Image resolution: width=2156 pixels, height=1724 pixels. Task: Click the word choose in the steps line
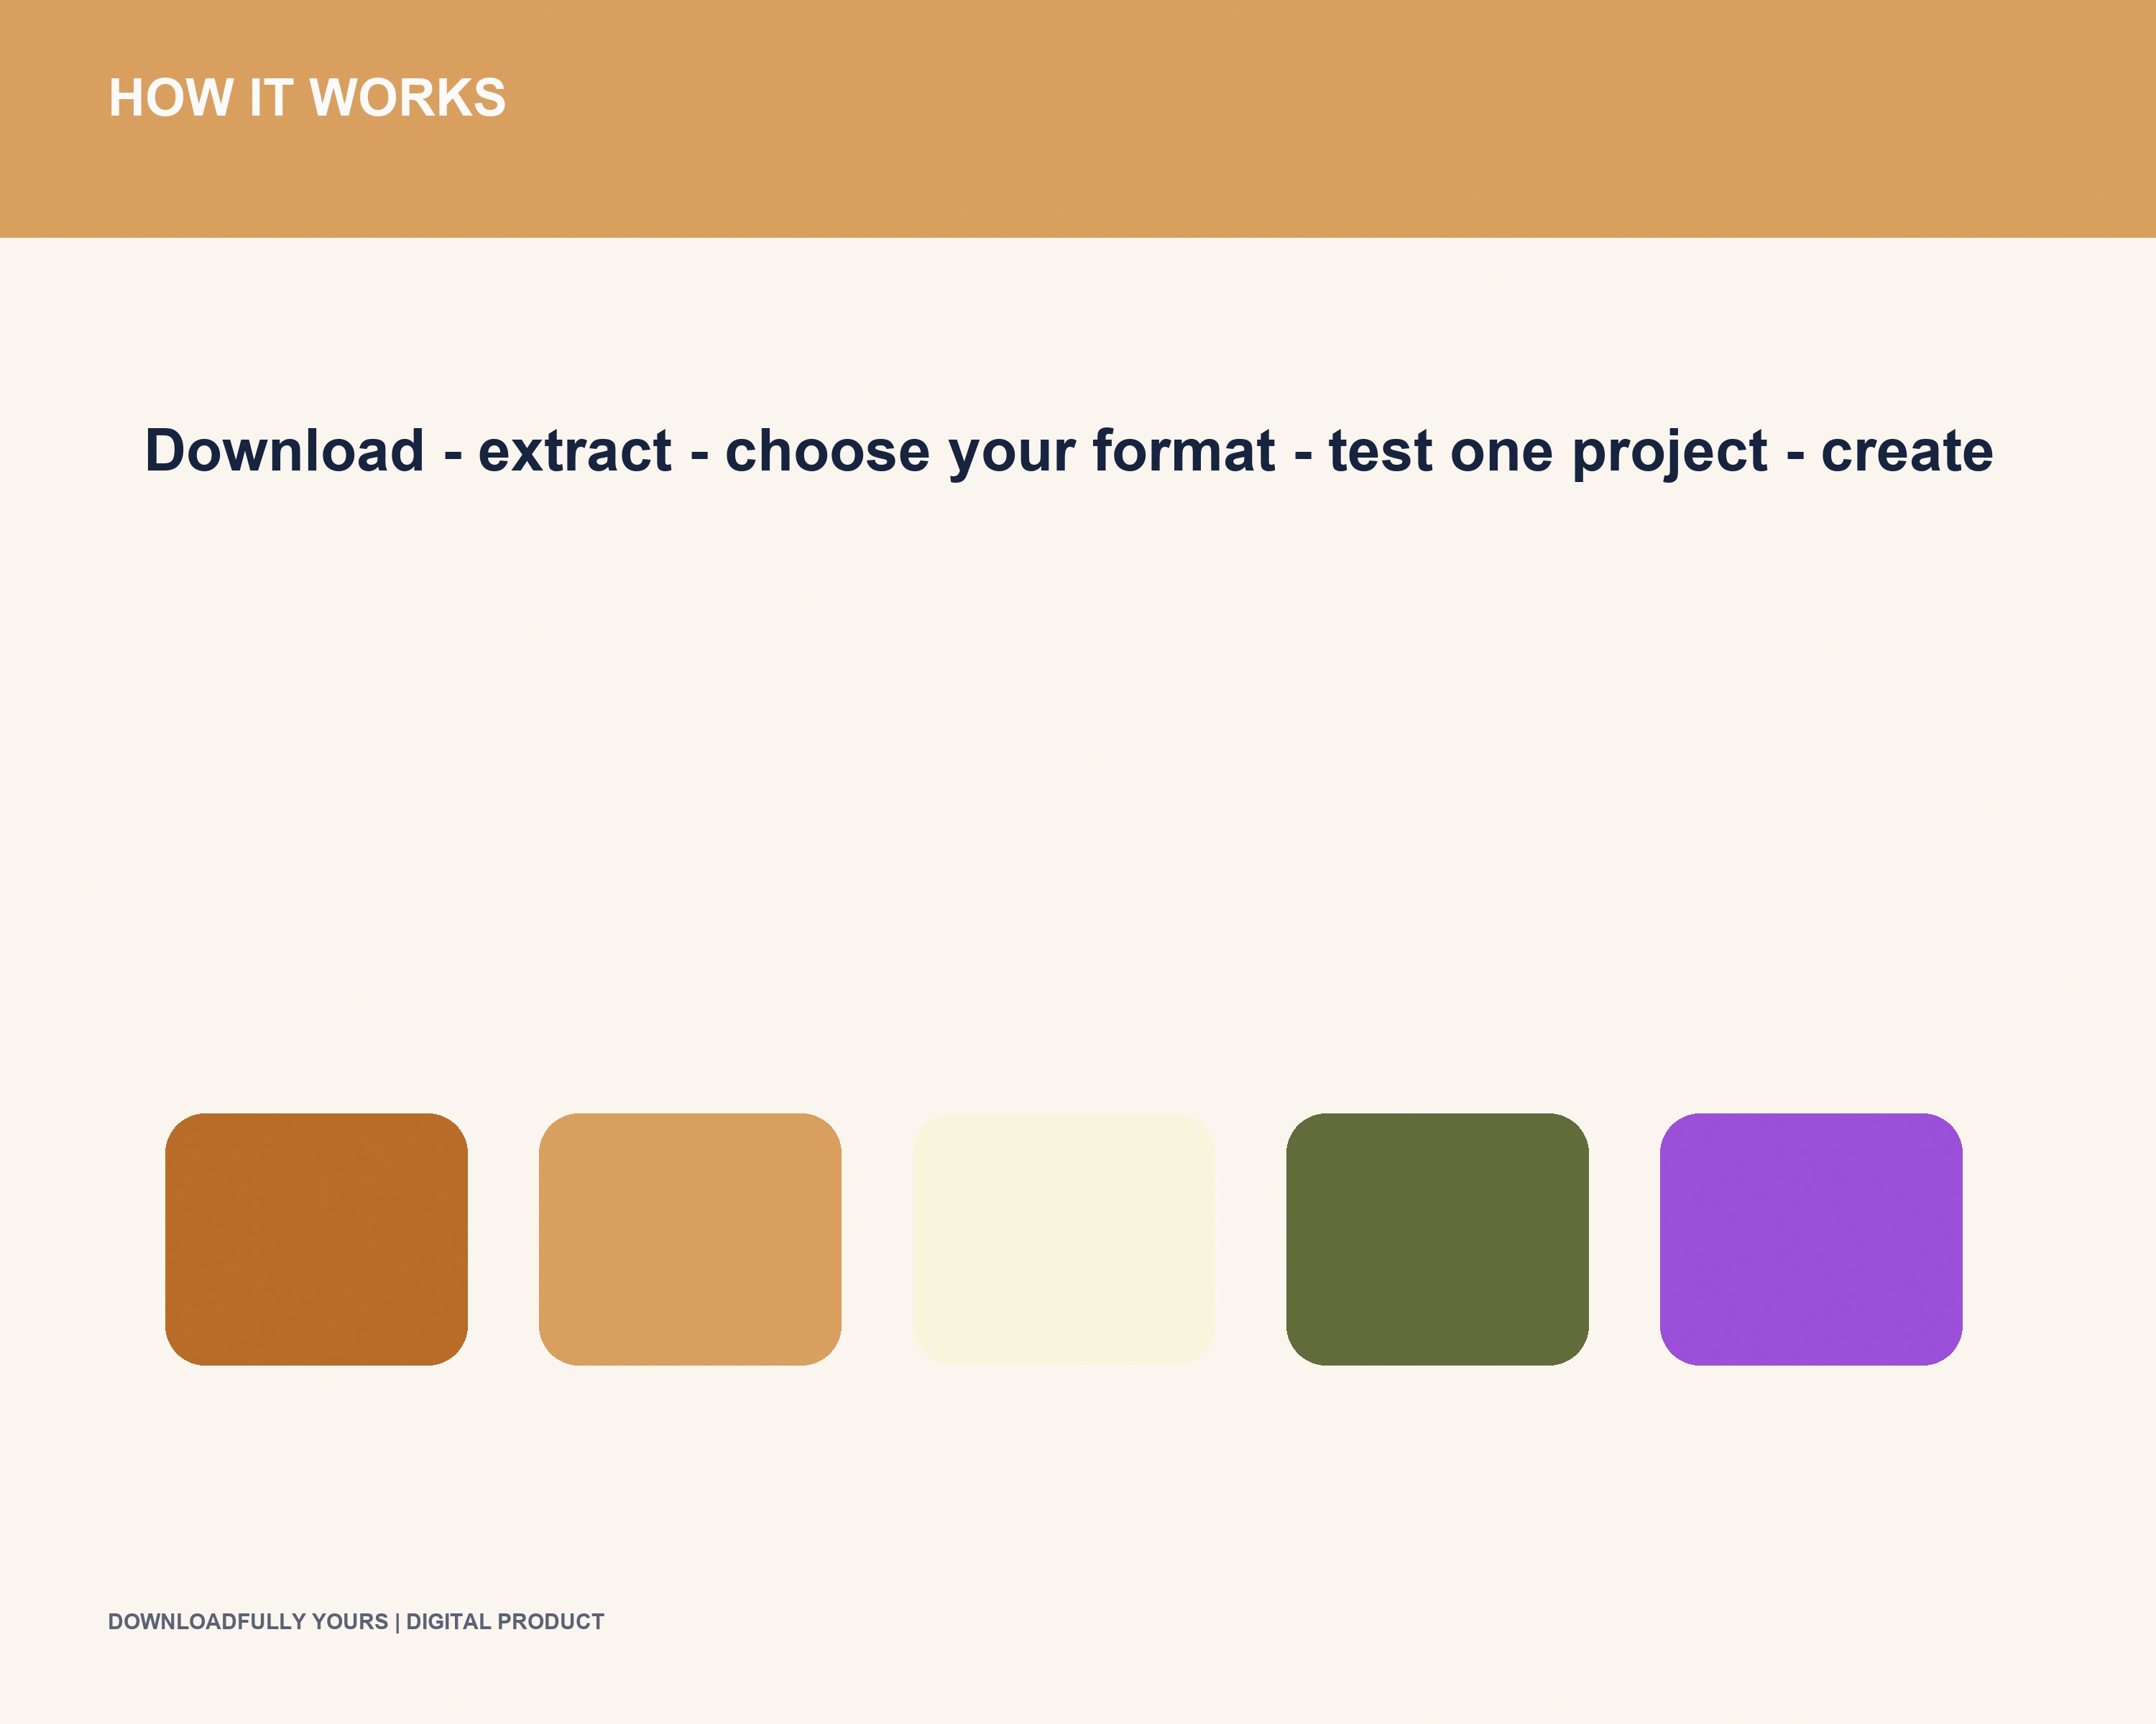[828, 450]
